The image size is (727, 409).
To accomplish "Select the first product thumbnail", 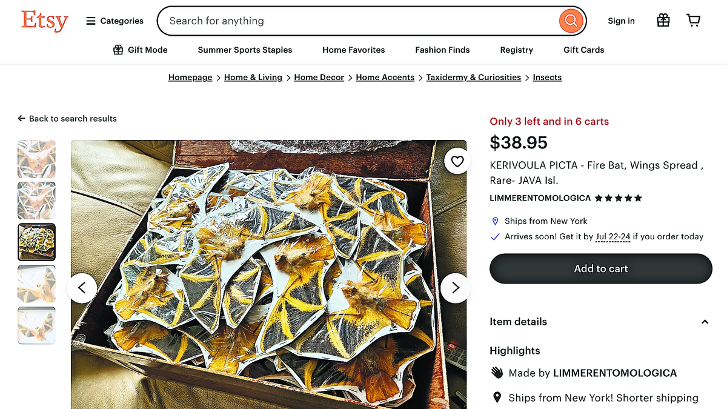I will point(36,159).
